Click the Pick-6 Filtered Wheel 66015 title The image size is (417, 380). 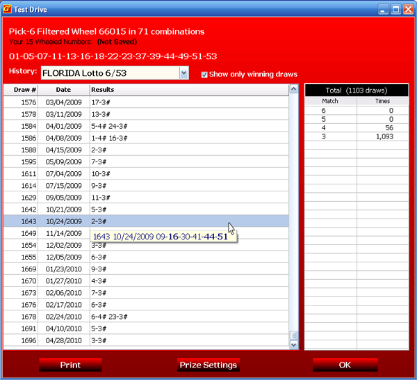point(106,31)
